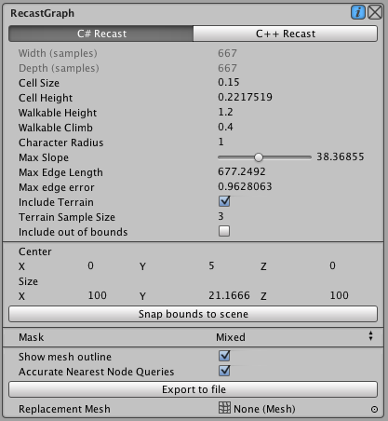Click the Snap bounds to scene button
The height and width of the screenshot is (421, 388).
click(193, 314)
